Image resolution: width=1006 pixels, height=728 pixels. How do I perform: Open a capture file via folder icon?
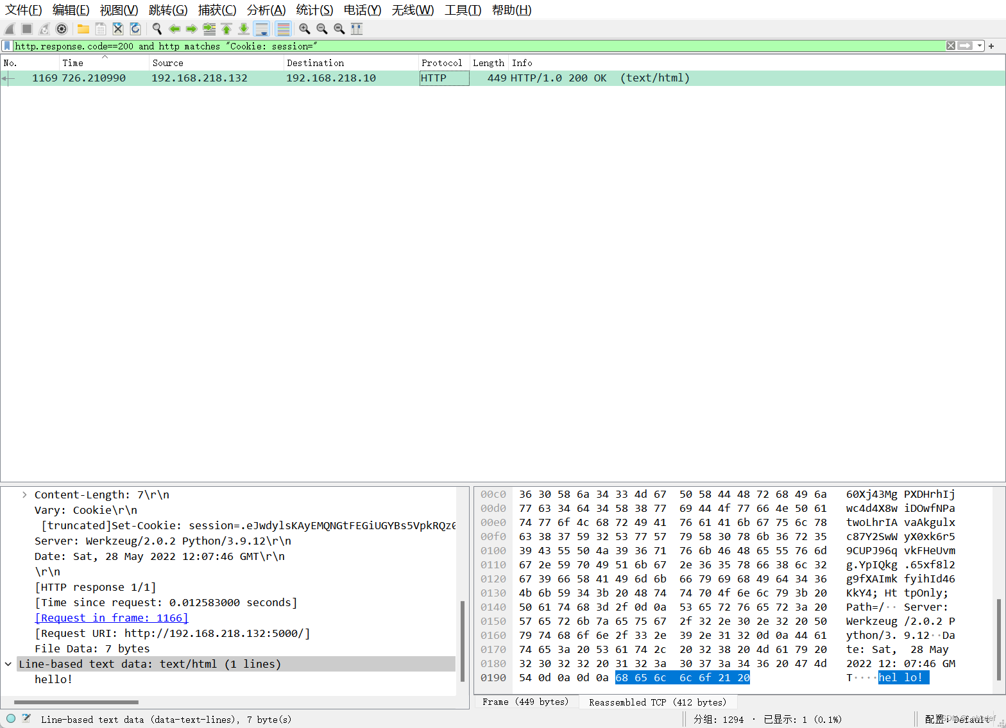(x=83, y=29)
